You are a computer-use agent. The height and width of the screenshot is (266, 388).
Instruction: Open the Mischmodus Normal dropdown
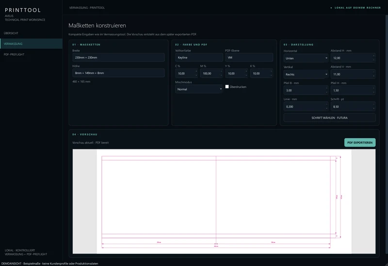point(199,89)
